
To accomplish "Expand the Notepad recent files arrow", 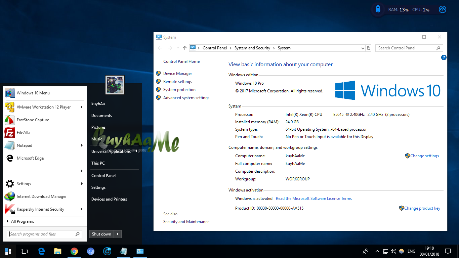I will 82,145.
